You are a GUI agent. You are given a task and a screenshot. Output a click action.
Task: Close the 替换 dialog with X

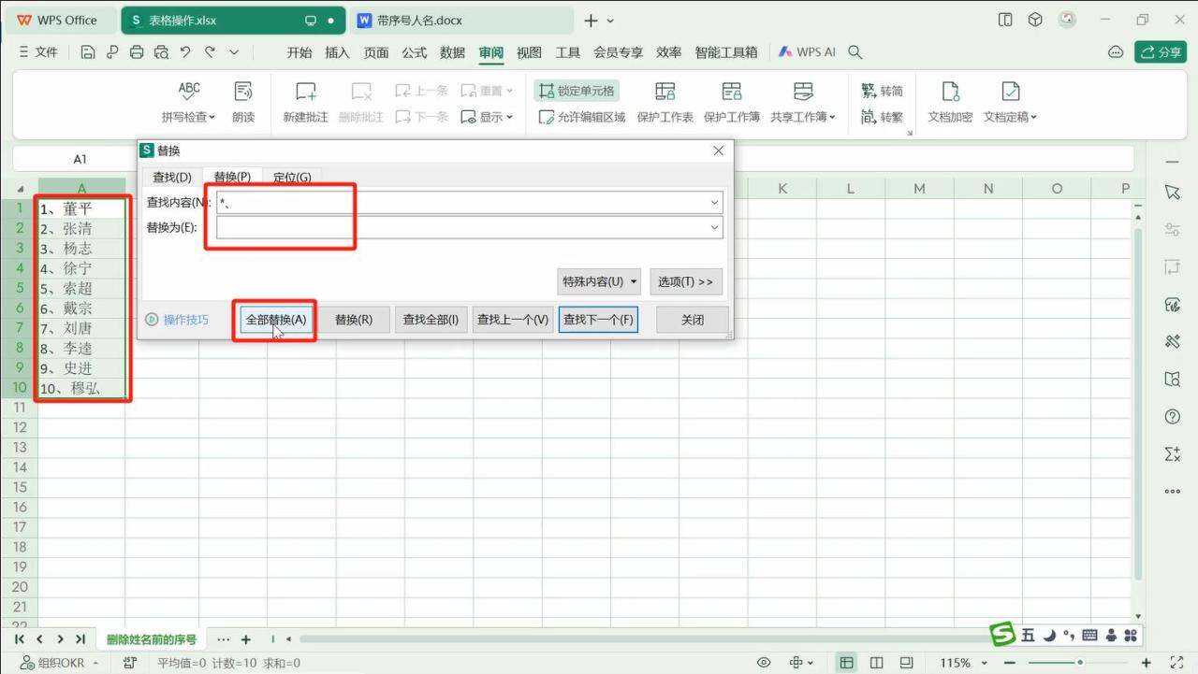[x=719, y=151]
